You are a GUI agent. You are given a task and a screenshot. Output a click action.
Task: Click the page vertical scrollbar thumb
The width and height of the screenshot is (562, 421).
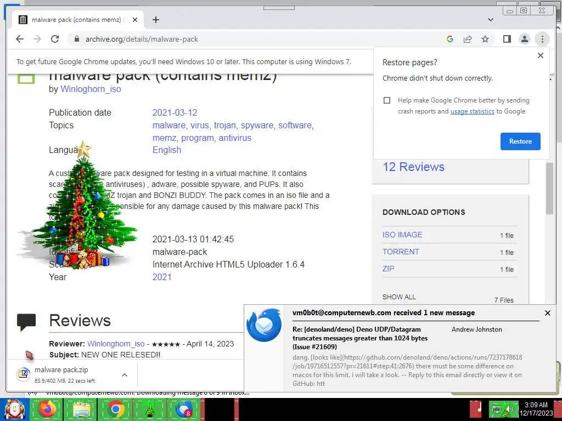tap(549, 188)
